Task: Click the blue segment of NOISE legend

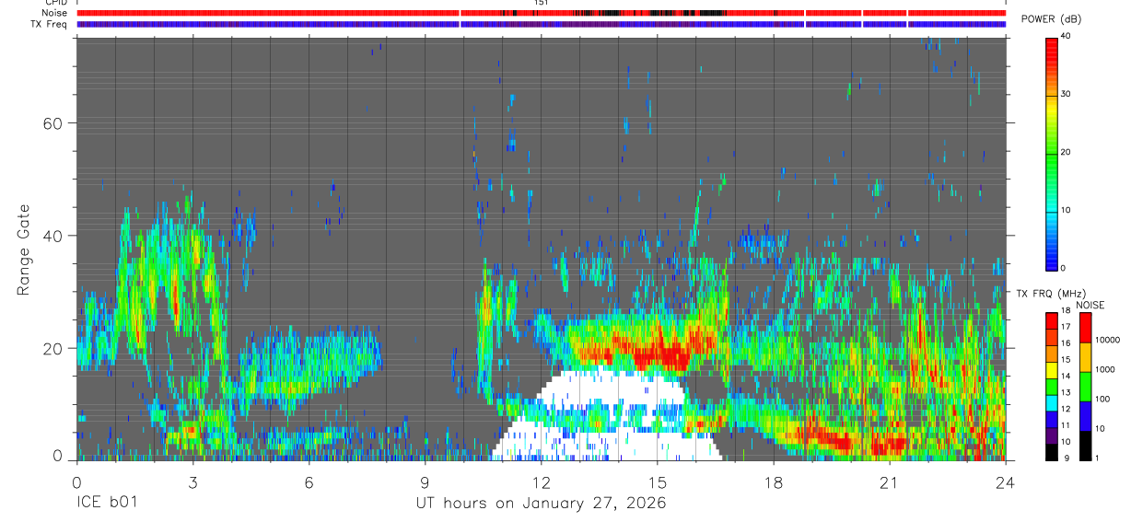Action: [1085, 415]
